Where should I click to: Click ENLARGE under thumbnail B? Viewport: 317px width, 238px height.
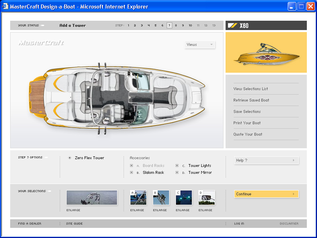(160, 210)
